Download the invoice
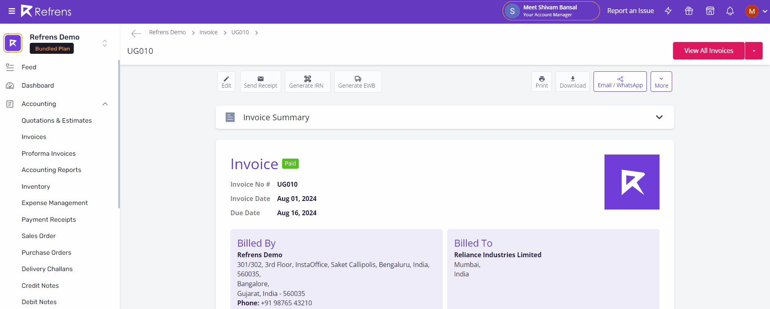This screenshot has height=309, width=770. 573,82
